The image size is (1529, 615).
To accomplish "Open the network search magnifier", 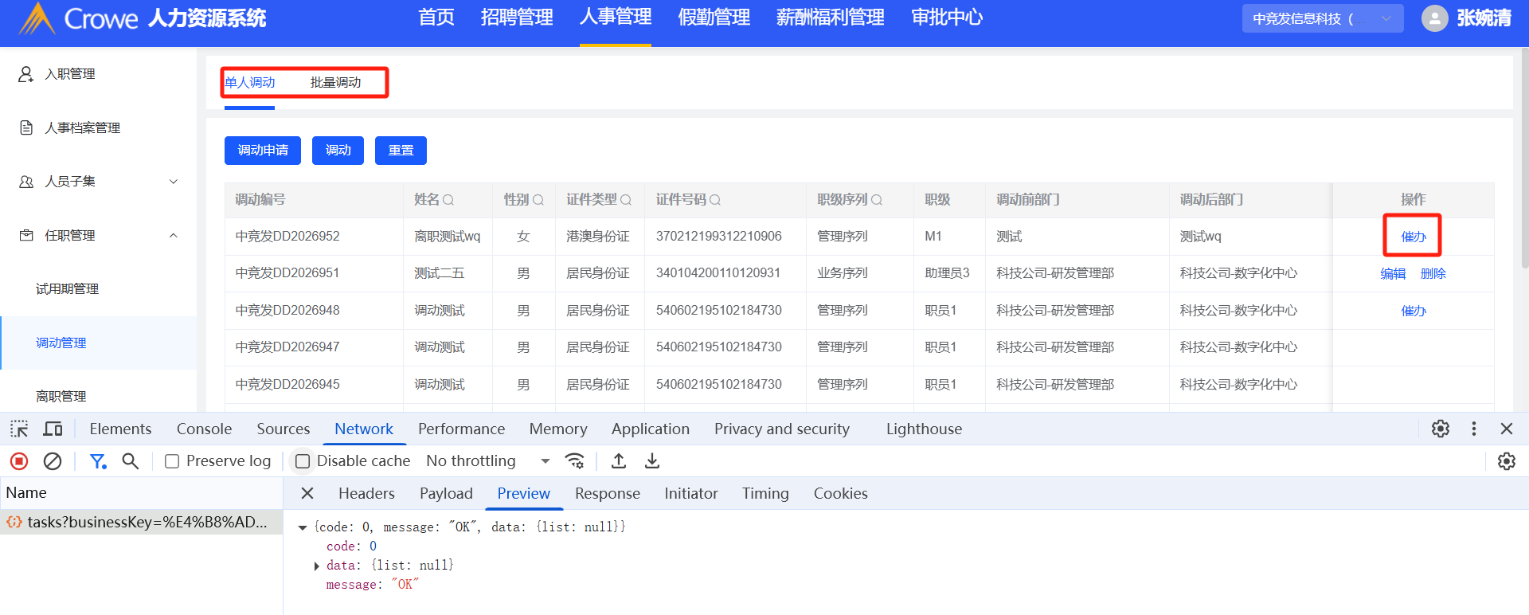I will 131,461.
